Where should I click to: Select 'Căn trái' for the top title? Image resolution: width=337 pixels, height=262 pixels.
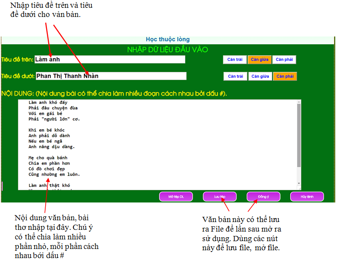tap(235, 60)
